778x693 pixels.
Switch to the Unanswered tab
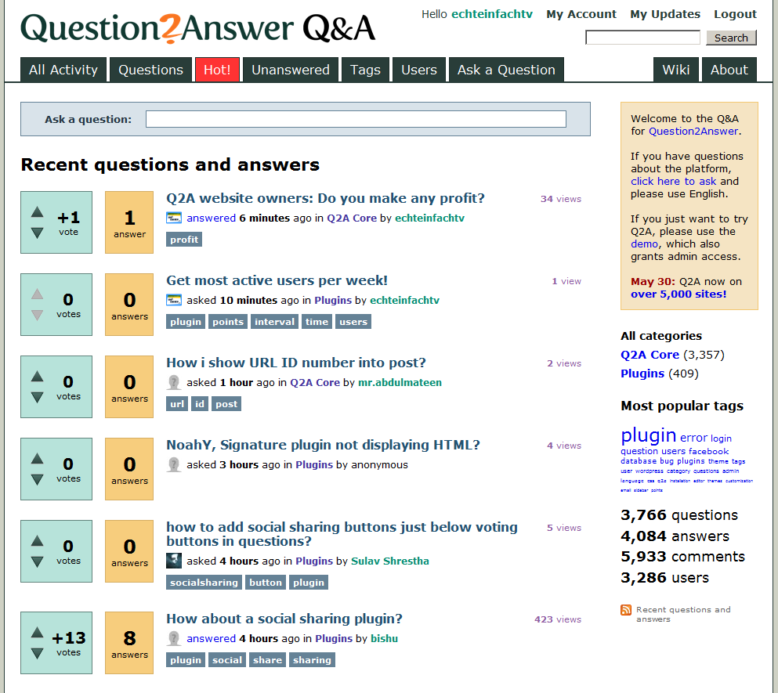[x=290, y=70]
